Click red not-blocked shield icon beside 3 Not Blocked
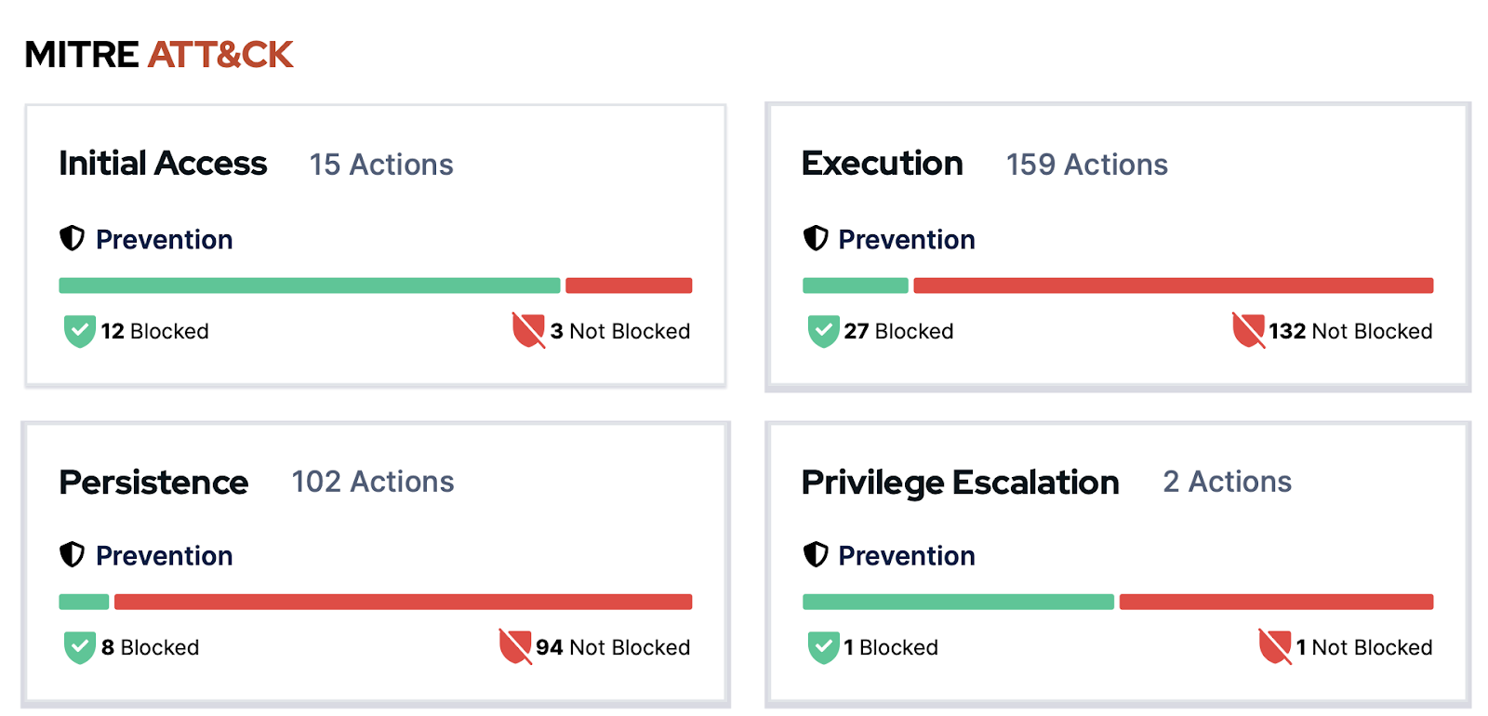The width and height of the screenshot is (1488, 716). (x=528, y=330)
